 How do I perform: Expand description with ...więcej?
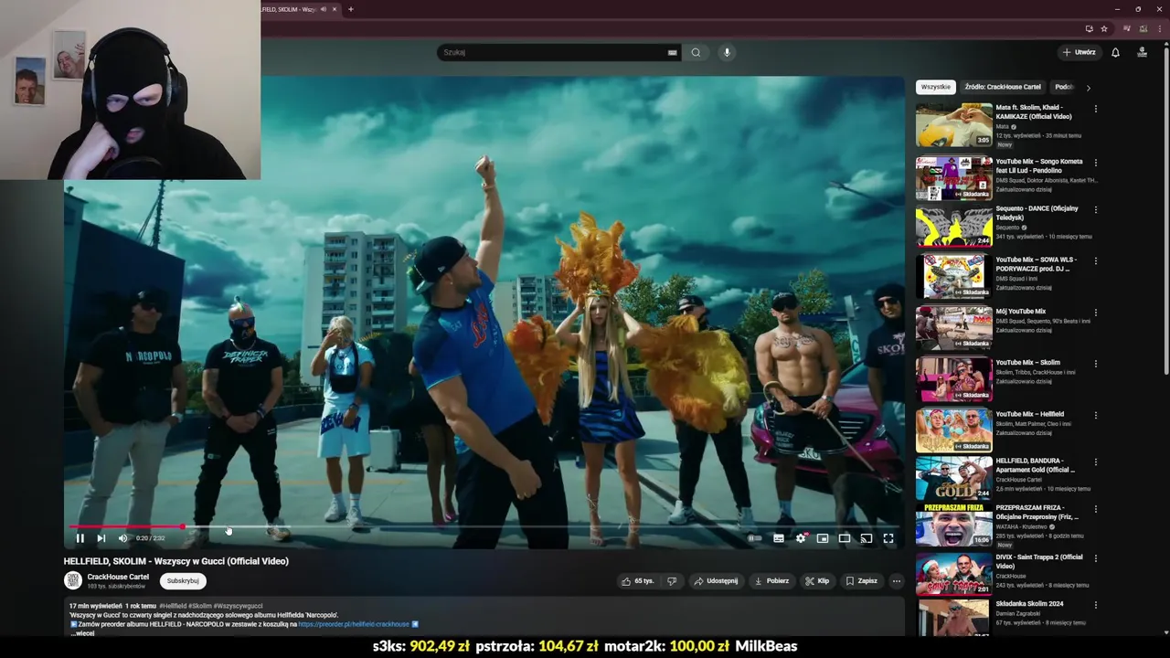[x=84, y=633]
